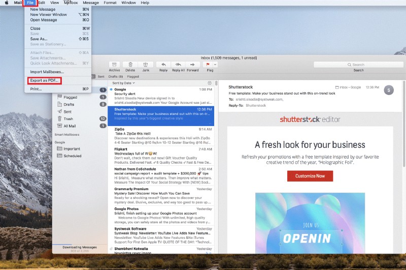Choose New Viewer Window
The width and height of the screenshot is (406, 270).
(58, 15)
